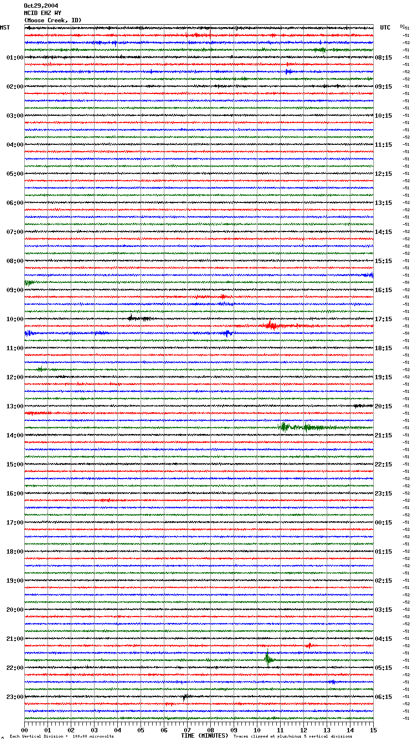
Task: Pick the 06:00 MST time label
Action: pos(15,203)
